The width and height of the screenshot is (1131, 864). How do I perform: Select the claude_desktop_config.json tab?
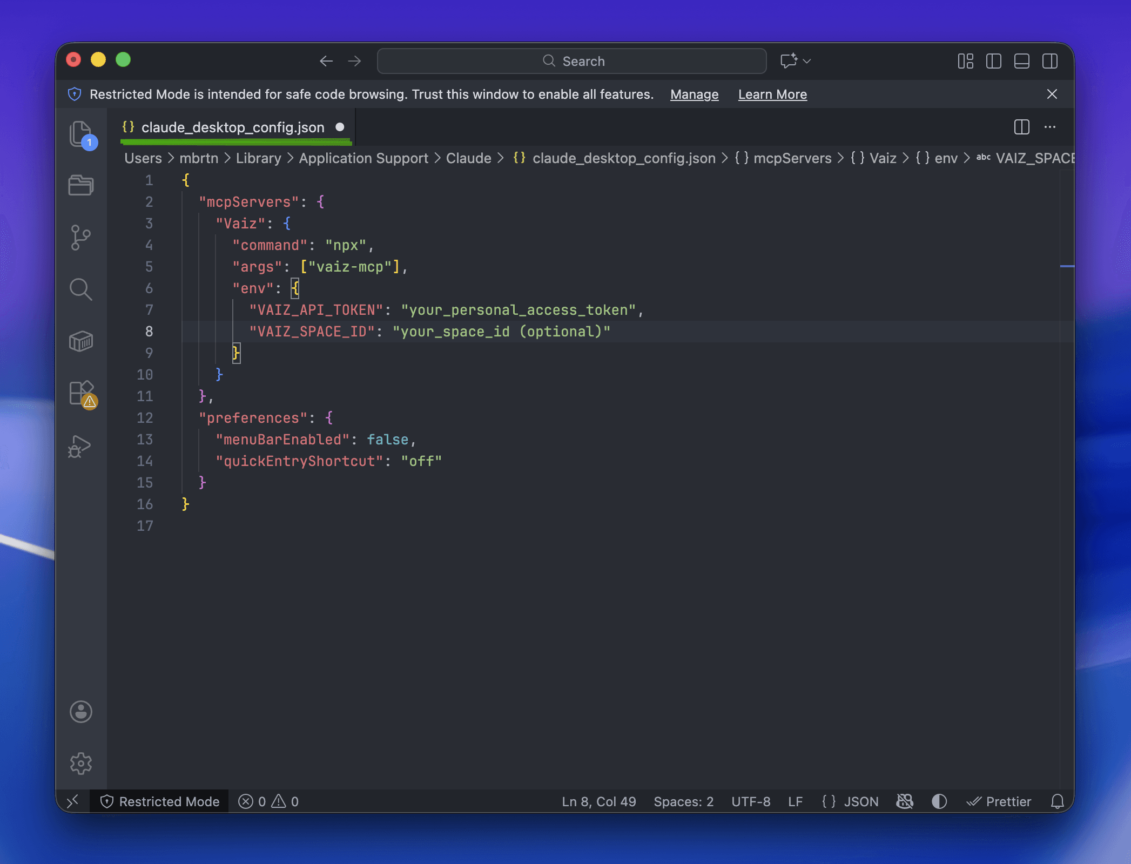[232, 127]
